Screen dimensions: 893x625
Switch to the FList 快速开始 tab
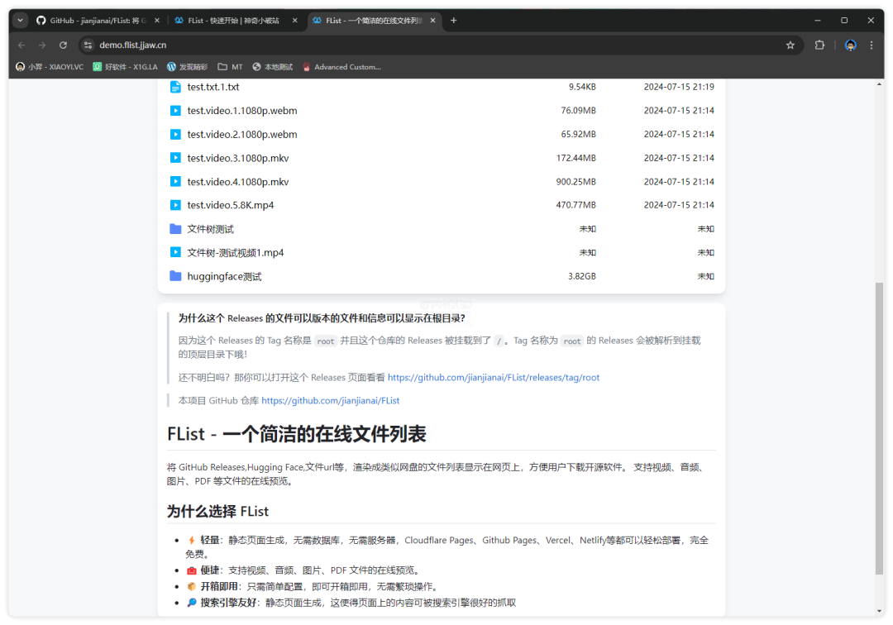[232, 20]
